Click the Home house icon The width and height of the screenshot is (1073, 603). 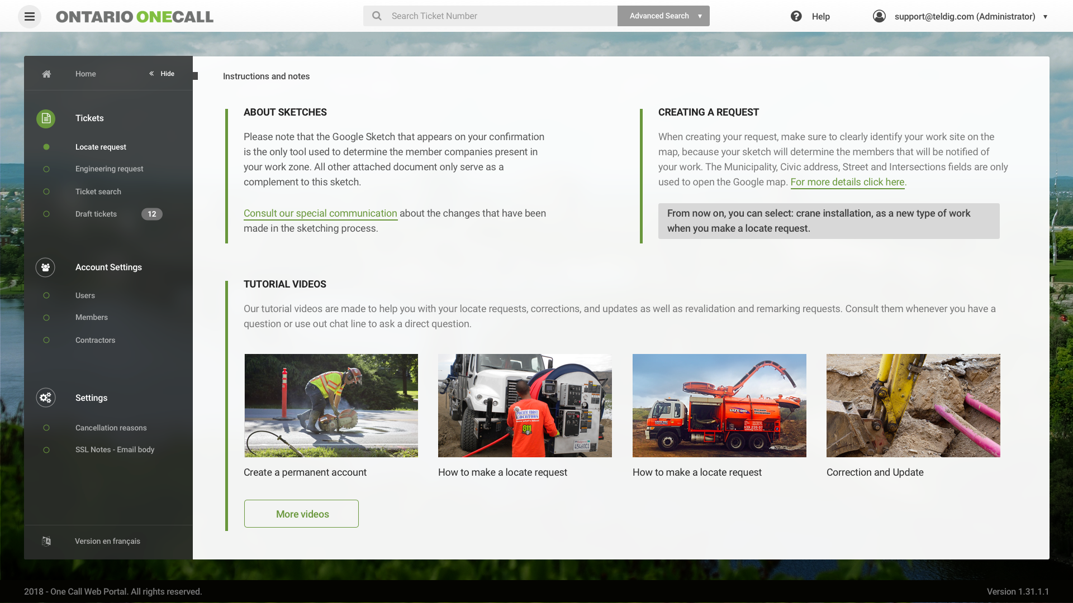[x=46, y=74]
